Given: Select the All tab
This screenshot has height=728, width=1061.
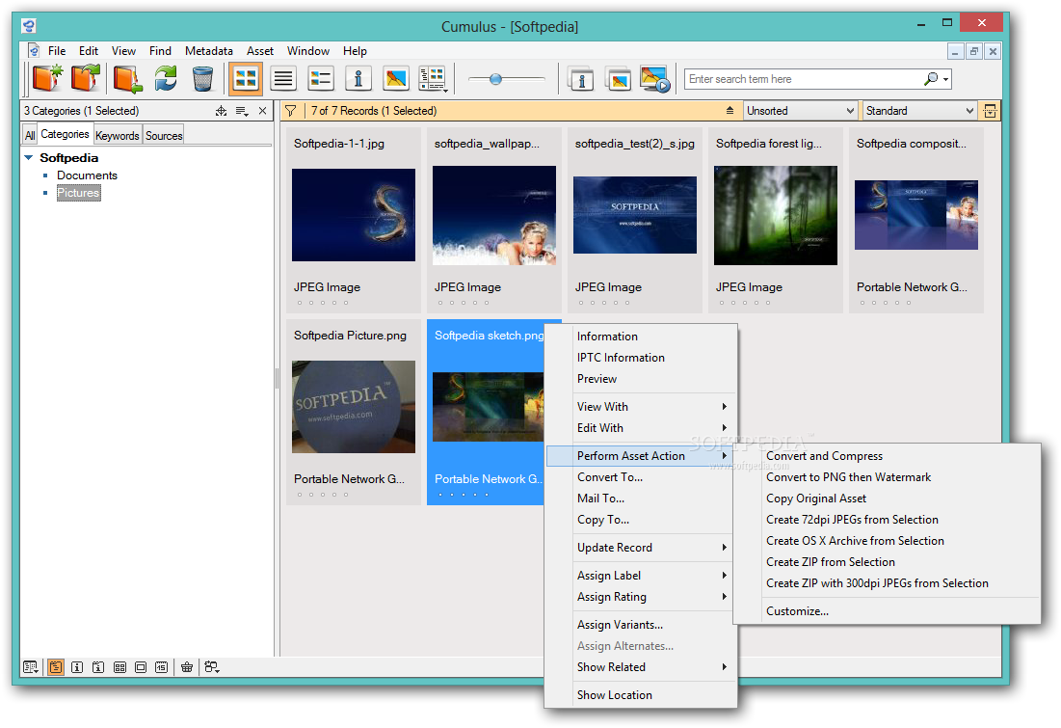Looking at the screenshot, I should coord(30,135).
